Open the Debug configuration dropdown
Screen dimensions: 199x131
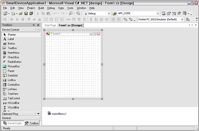(109, 14)
